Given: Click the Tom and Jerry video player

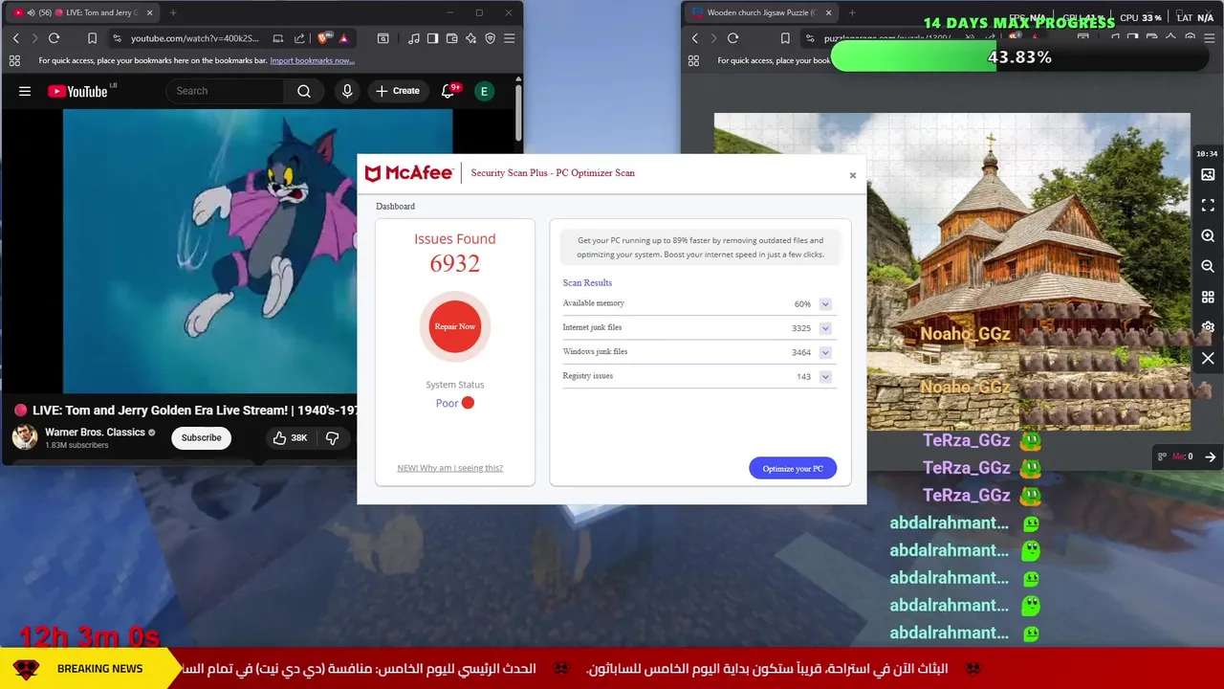Looking at the screenshot, I should [209, 251].
